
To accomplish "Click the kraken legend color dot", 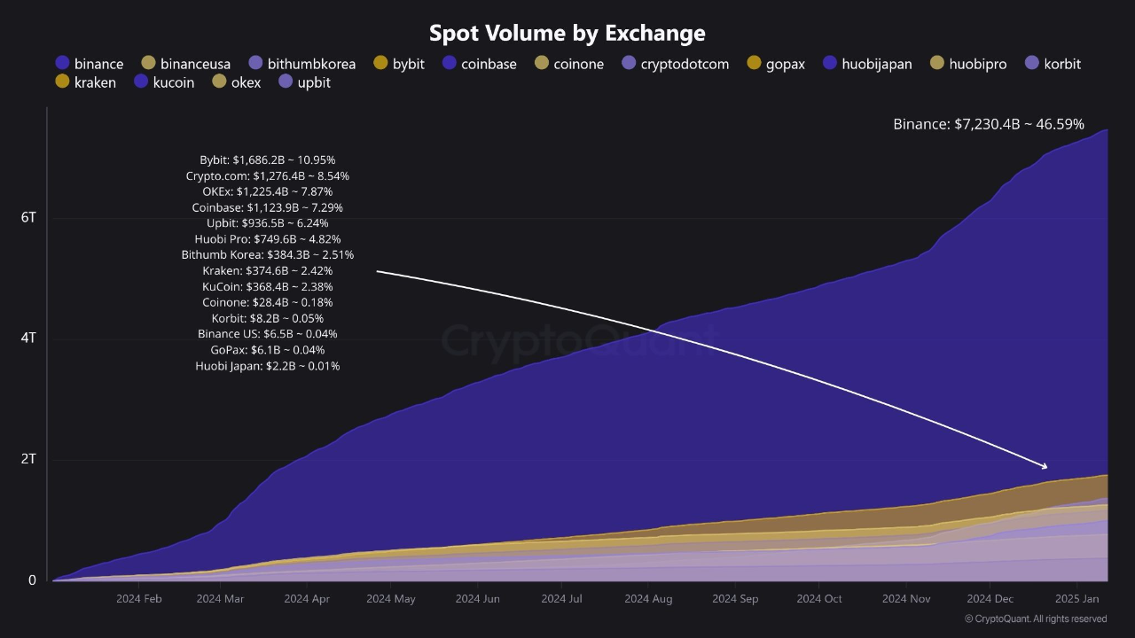I will click(61, 82).
